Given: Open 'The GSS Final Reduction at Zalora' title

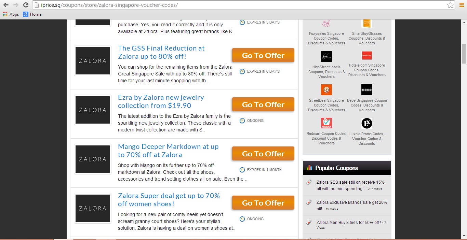Looking at the screenshot, I should point(161,52).
